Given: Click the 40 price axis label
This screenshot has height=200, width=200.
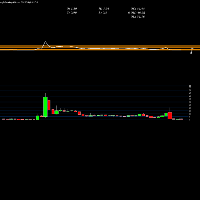Looking at the screenshot, I should click(190, 96).
